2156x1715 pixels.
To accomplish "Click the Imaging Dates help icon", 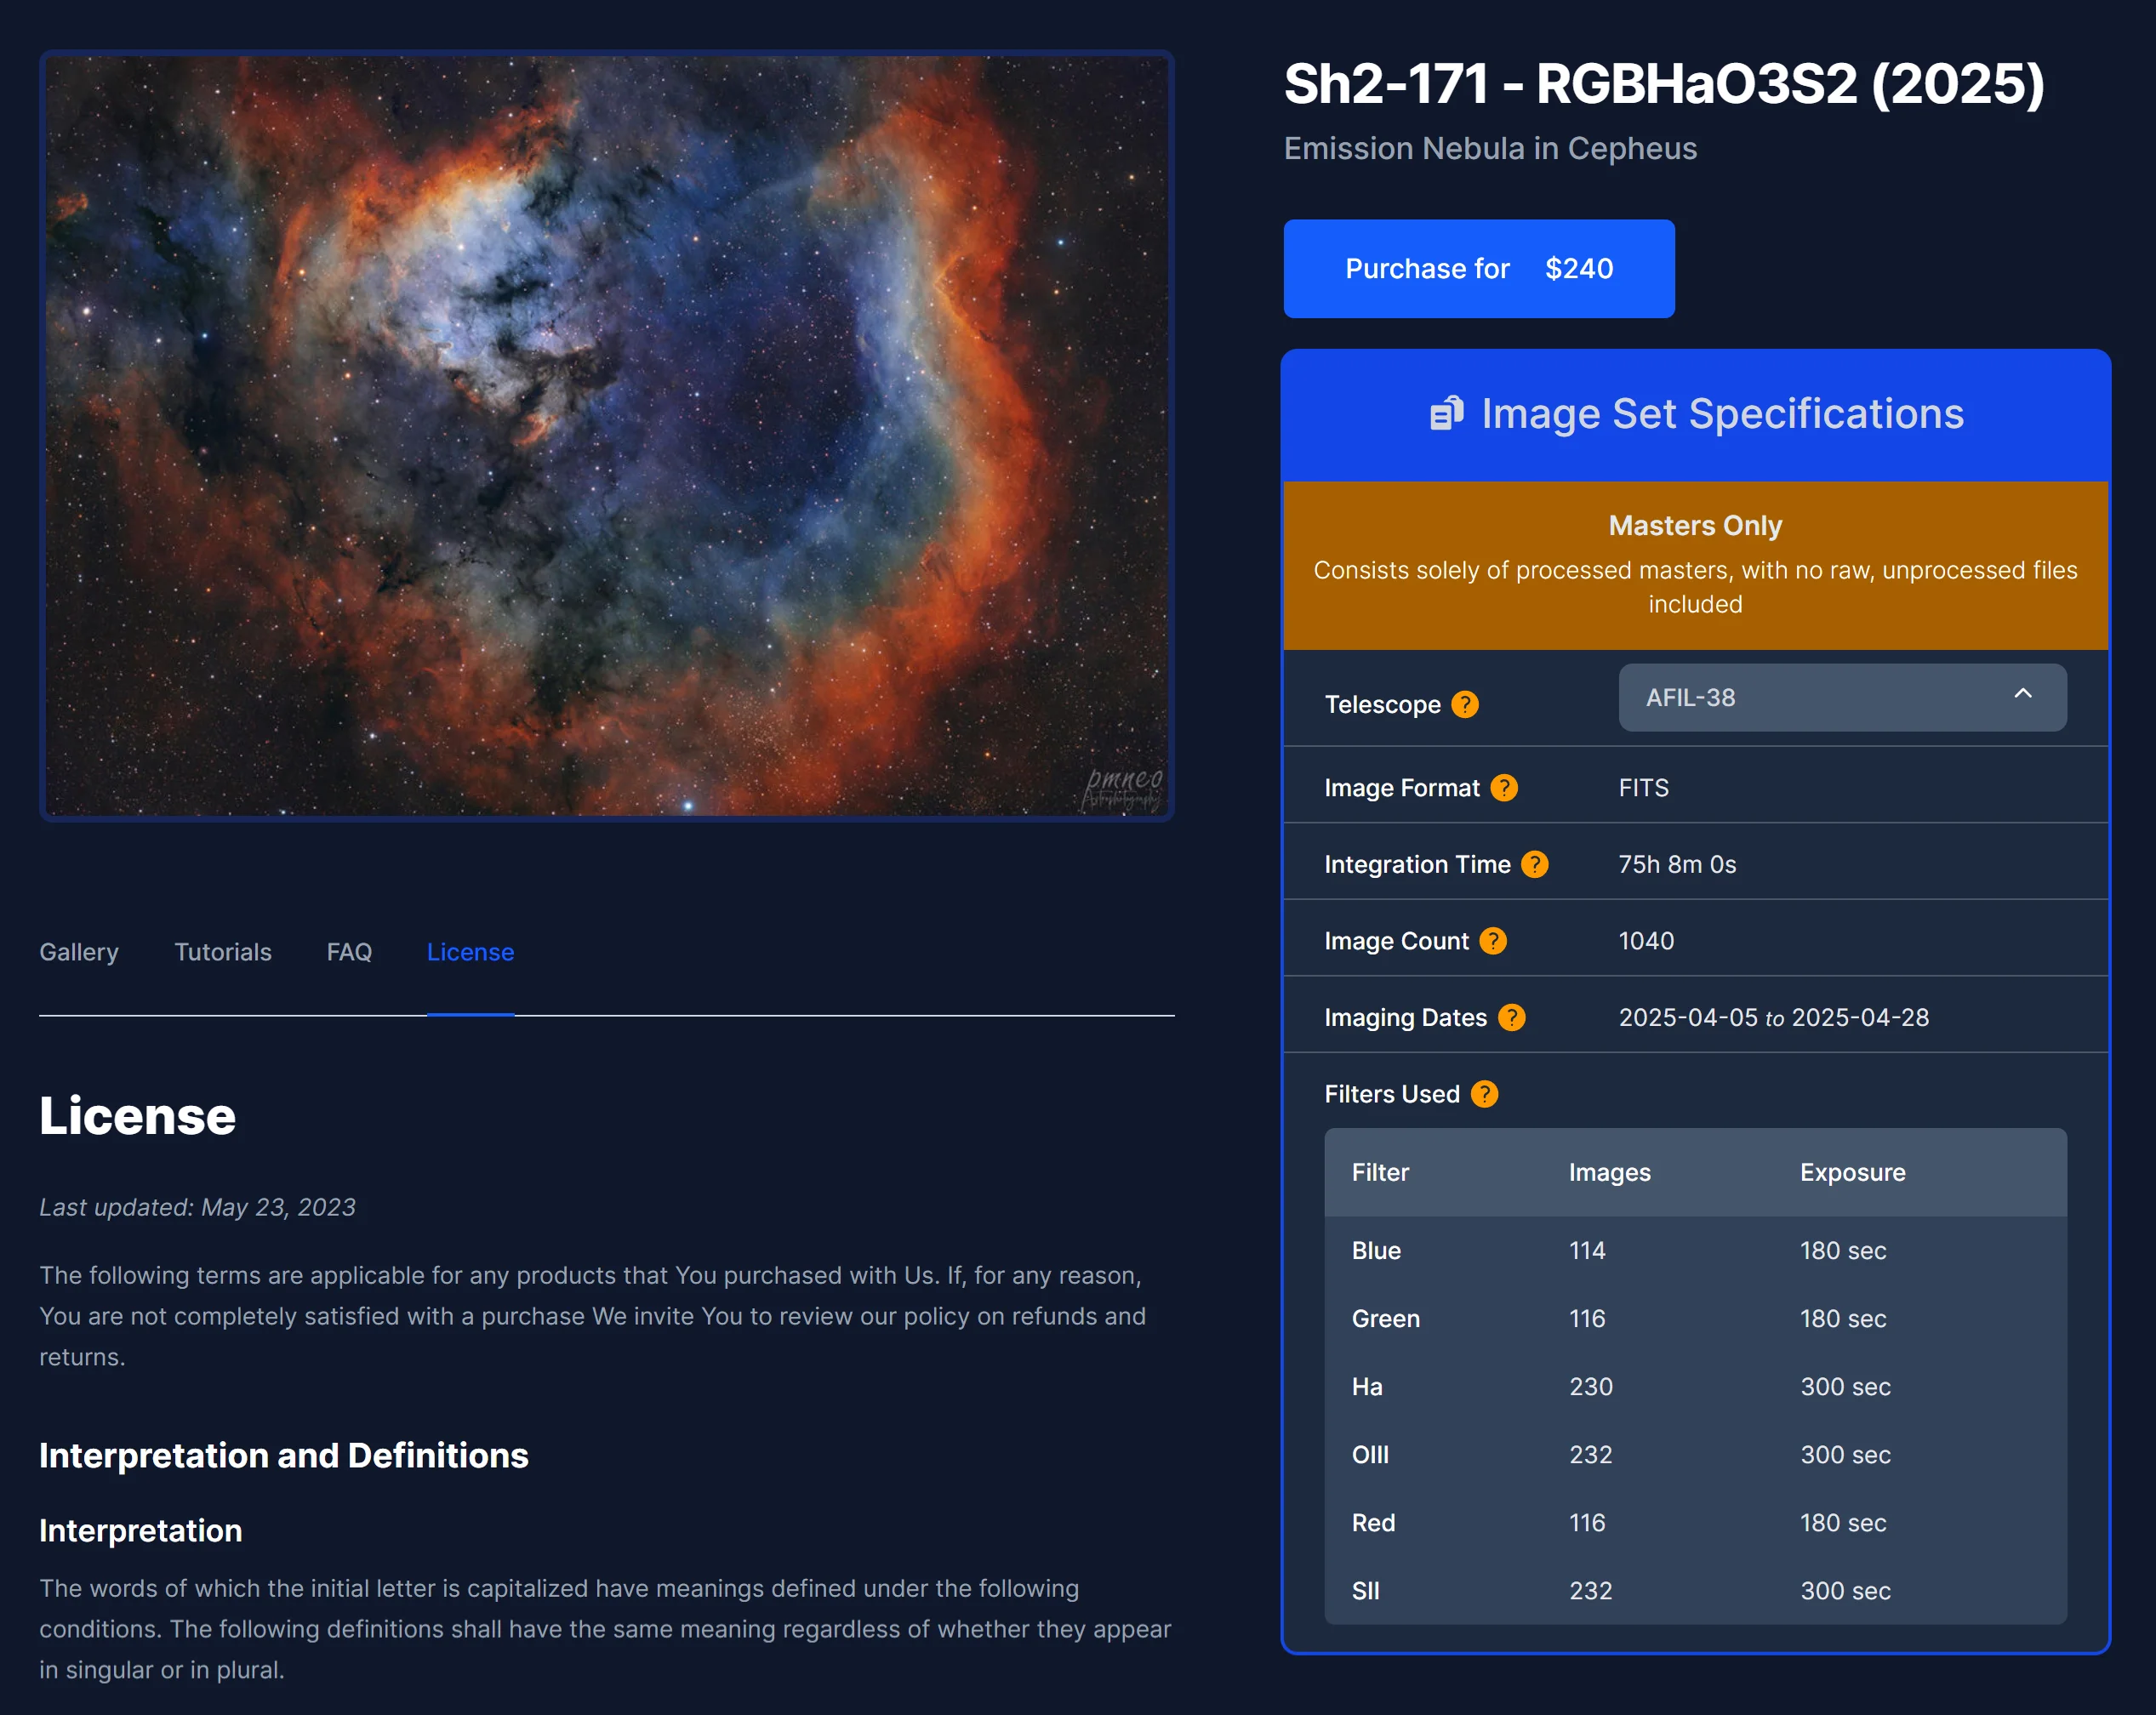I will pos(1512,1017).
